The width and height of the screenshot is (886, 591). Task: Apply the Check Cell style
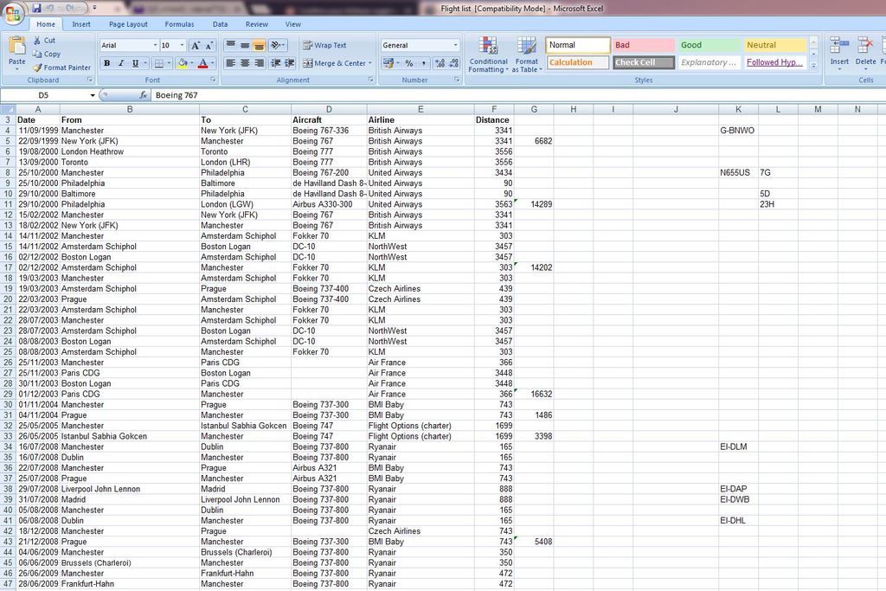coord(644,62)
